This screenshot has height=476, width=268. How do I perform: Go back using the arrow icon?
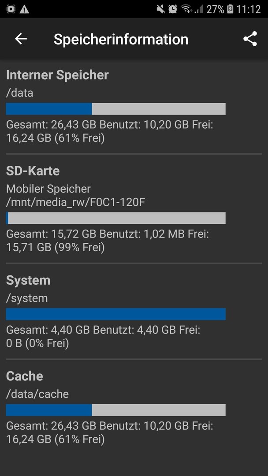[21, 39]
